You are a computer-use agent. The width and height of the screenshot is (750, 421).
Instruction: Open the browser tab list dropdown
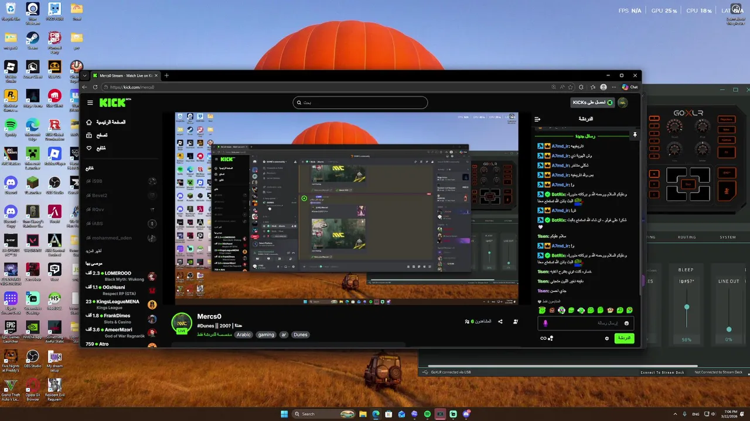85,75
